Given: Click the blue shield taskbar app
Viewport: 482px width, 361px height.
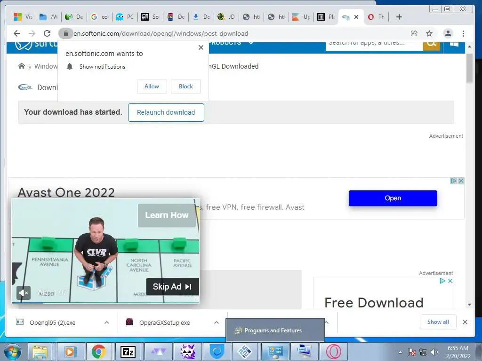Looking at the screenshot, I should [x=217, y=352].
